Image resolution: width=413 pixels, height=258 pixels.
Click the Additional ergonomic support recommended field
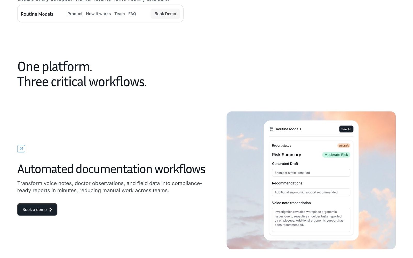coord(311,192)
